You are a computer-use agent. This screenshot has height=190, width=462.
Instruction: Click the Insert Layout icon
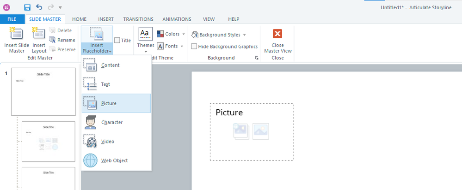click(39, 33)
